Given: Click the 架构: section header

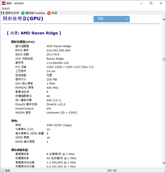Looking at the screenshot, I should (x=14, y=121).
